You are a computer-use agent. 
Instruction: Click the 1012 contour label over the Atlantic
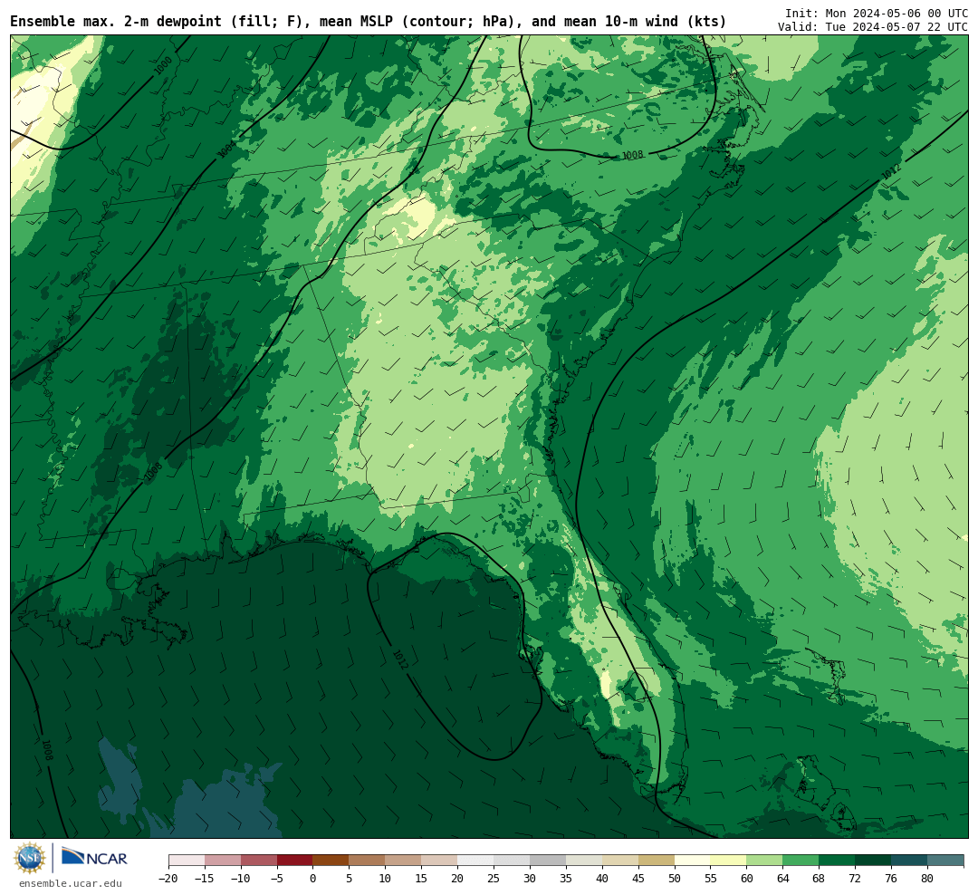(891, 171)
